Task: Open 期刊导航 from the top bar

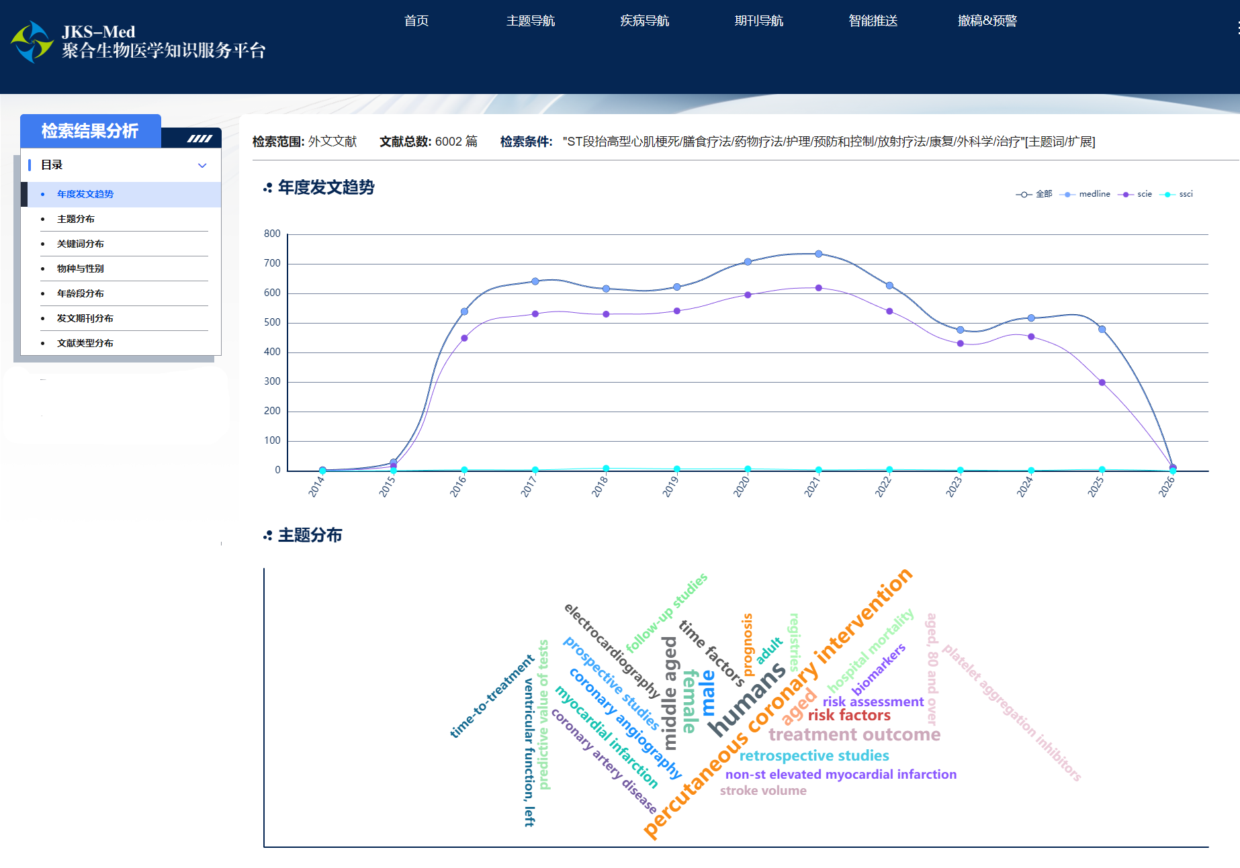Action: [x=759, y=21]
